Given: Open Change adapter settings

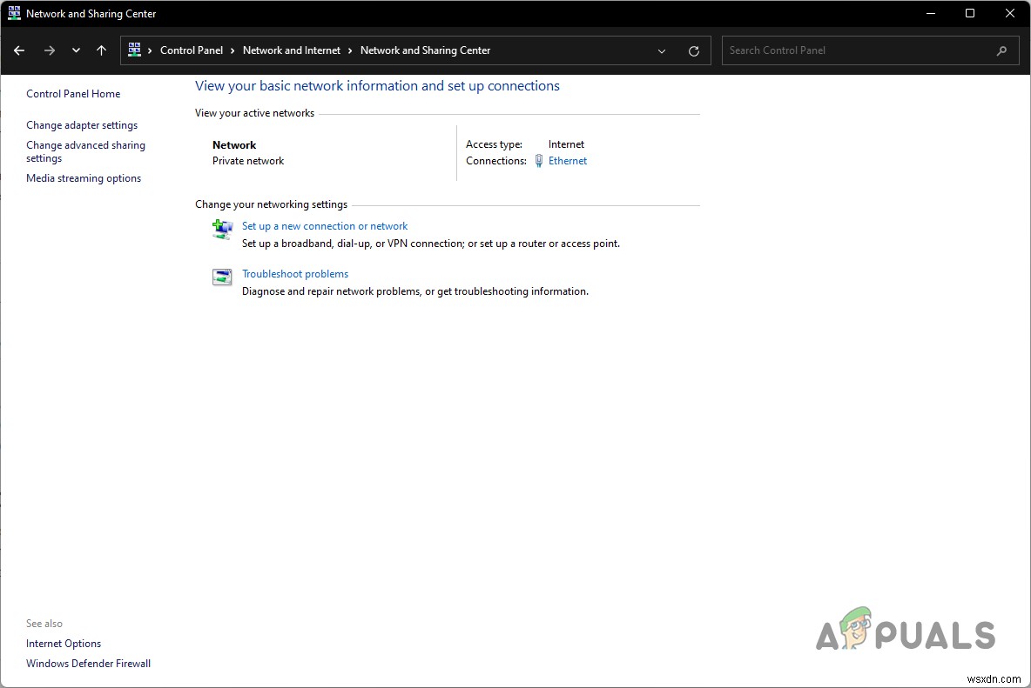Looking at the screenshot, I should 82,124.
